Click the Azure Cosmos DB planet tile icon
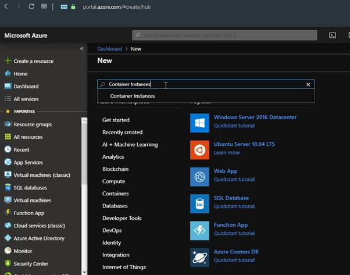The image size is (350, 275). [199, 258]
